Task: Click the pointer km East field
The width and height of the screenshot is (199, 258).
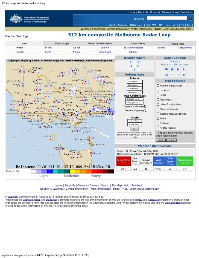Action: (x=134, y=82)
